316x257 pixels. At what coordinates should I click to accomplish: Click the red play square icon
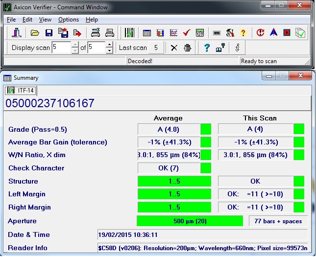point(287,33)
